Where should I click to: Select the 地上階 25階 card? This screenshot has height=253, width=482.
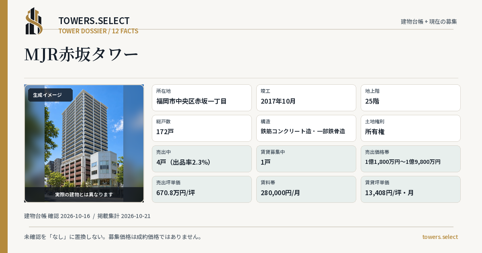click(411, 98)
